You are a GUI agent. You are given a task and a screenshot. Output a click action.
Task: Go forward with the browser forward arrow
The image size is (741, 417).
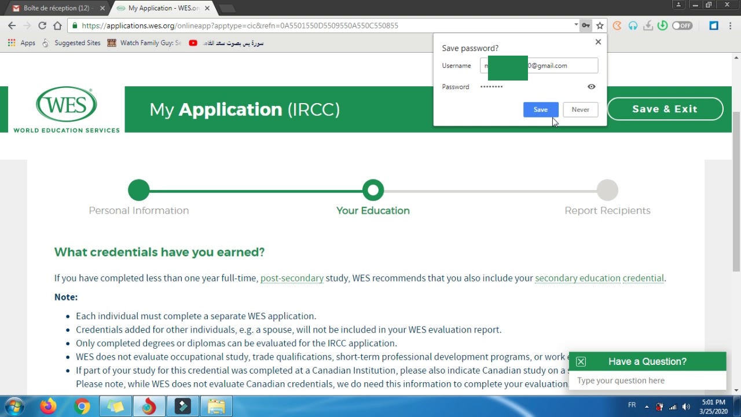click(x=27, y=25)
